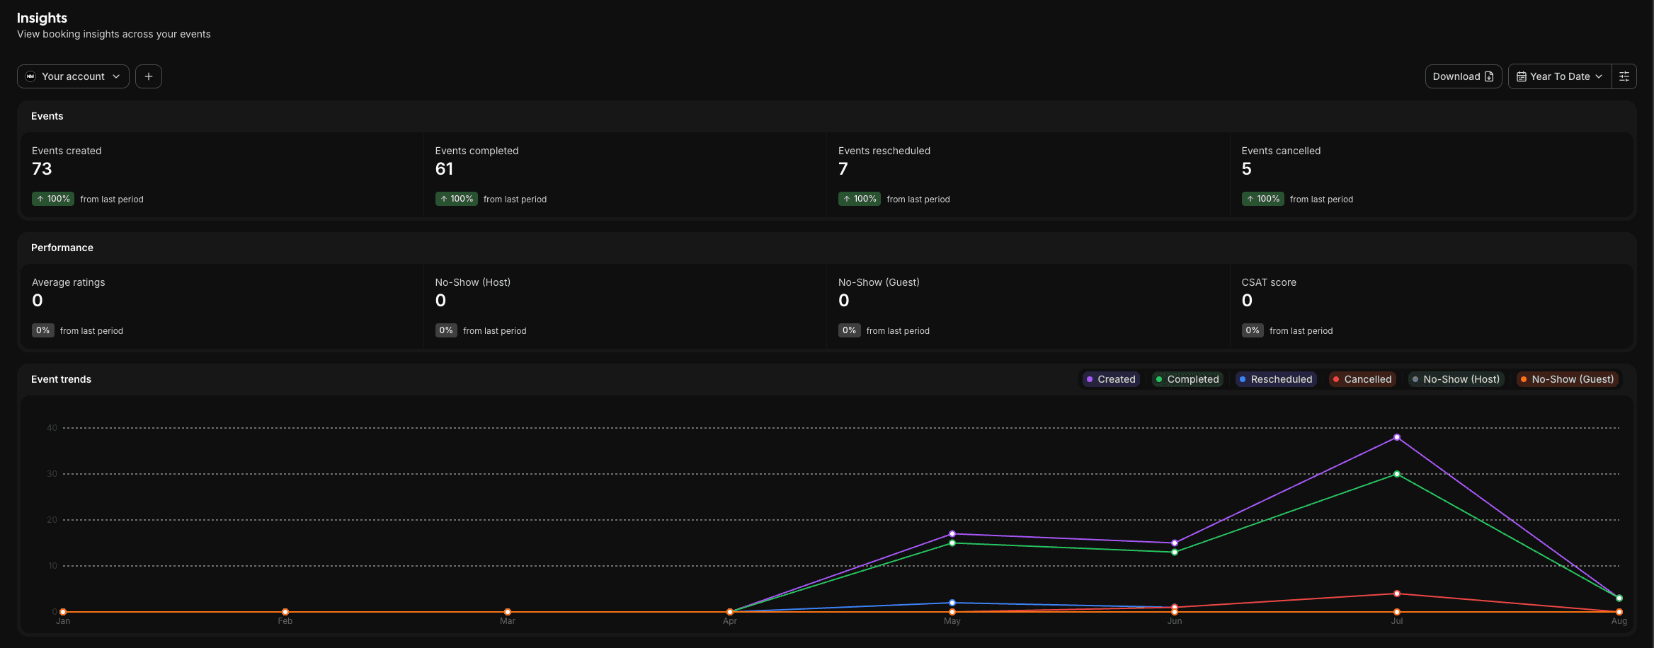Viewport: 1654px width, 648px height.
Task: Click the Events cancelled value 5
Action: (1246, 169)
